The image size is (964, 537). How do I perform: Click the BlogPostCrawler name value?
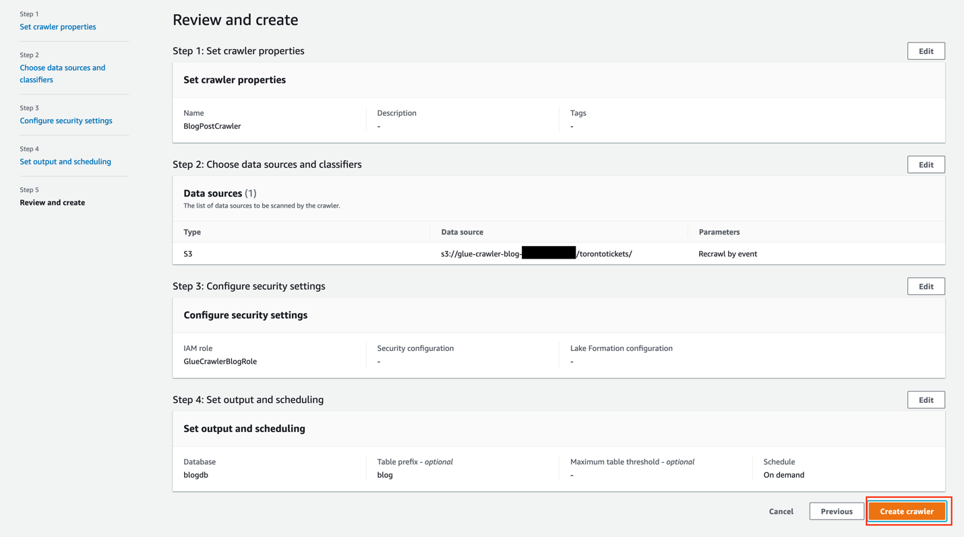pos(212,127)
